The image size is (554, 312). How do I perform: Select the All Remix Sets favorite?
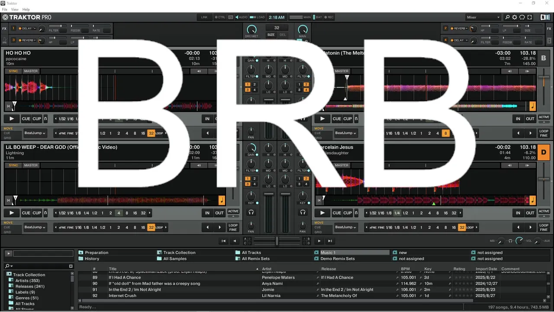pyautogui.click(x=256, y=259)
